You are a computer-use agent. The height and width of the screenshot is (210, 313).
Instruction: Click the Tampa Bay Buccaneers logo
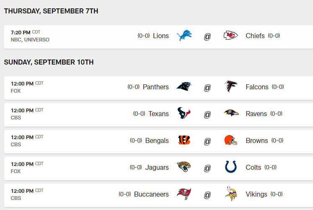click(184, 194)
